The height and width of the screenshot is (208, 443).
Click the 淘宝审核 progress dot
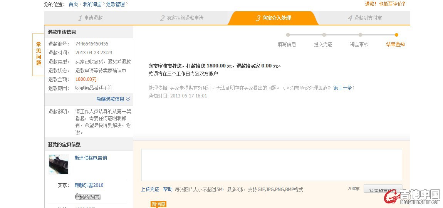pyautogui.click(x=360, y=35)
